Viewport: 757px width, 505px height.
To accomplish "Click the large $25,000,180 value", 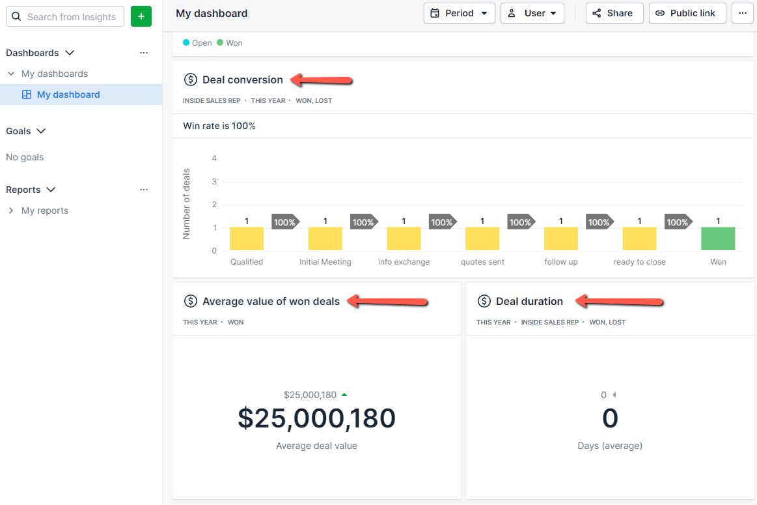I will 317,418.
